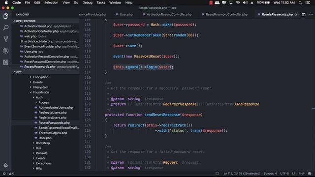Expand the Http folder
This screenshot has width=315, height=177.
point(39,168)
